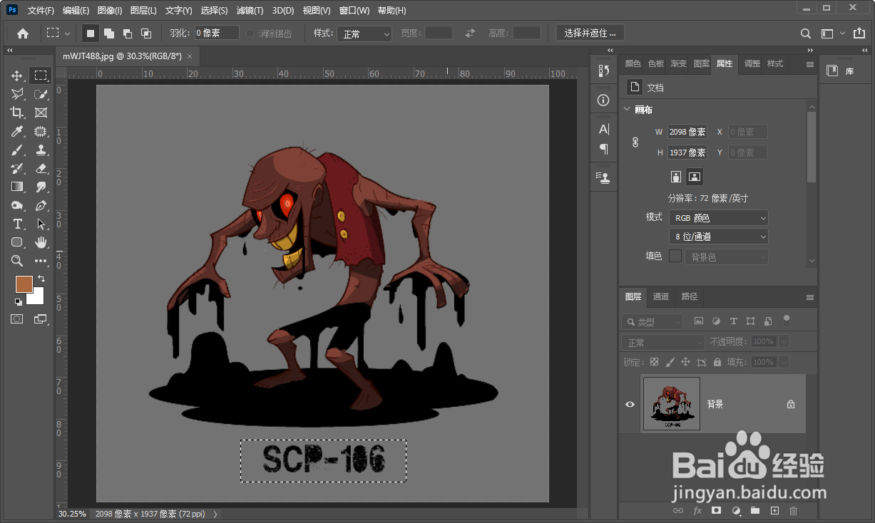875x523 pixels.
Task: Click the canvas fill color swatch
Action: 675,256
